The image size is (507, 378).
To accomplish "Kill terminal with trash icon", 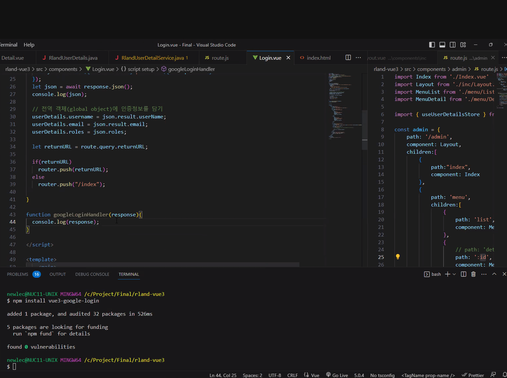I will (x=473, y=274).
